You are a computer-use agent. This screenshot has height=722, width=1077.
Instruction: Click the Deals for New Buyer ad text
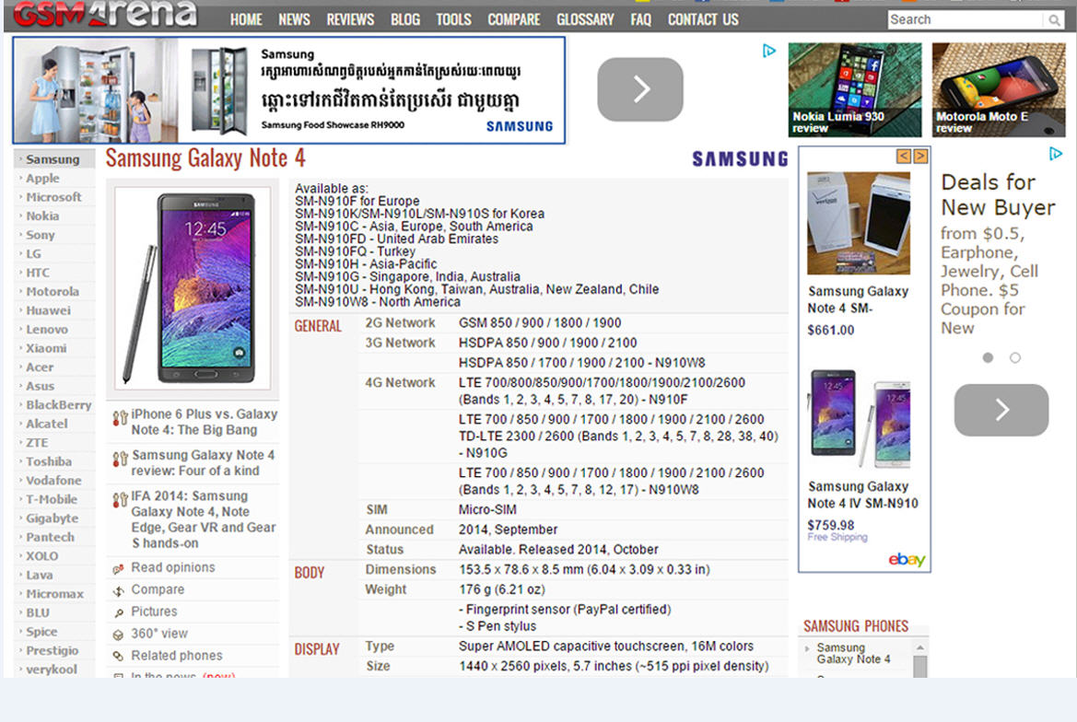998,254
